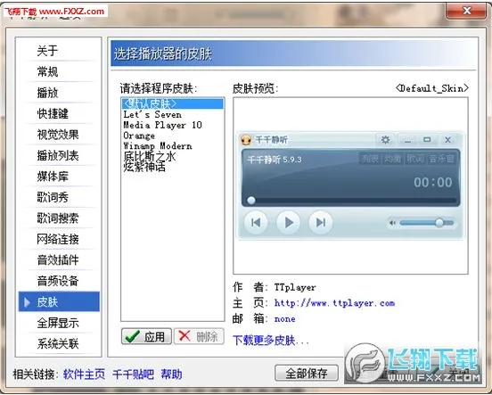Click the none email link
492x395 pixels.
(x=284, y=319)
